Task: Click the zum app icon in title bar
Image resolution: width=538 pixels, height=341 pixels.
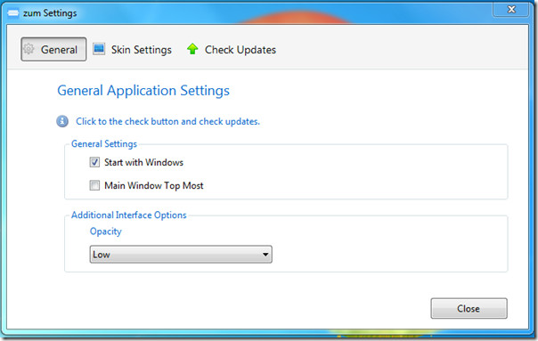Action: click(x=13, y=13)
